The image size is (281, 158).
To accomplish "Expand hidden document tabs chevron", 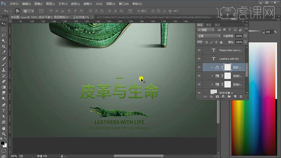I will 217,17.
